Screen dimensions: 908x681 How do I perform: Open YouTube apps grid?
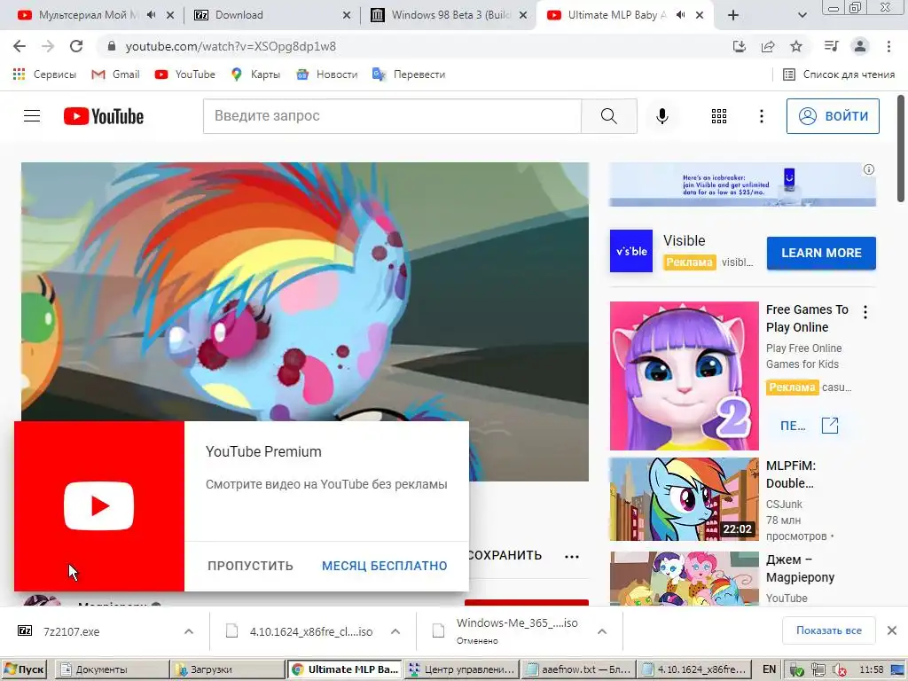pyautogui.click(x=718, y=116)
